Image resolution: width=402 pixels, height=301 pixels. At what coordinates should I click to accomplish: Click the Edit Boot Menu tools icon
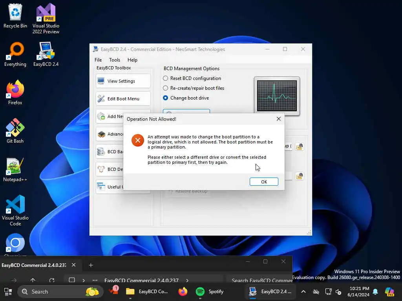click(x=101, y=99)
